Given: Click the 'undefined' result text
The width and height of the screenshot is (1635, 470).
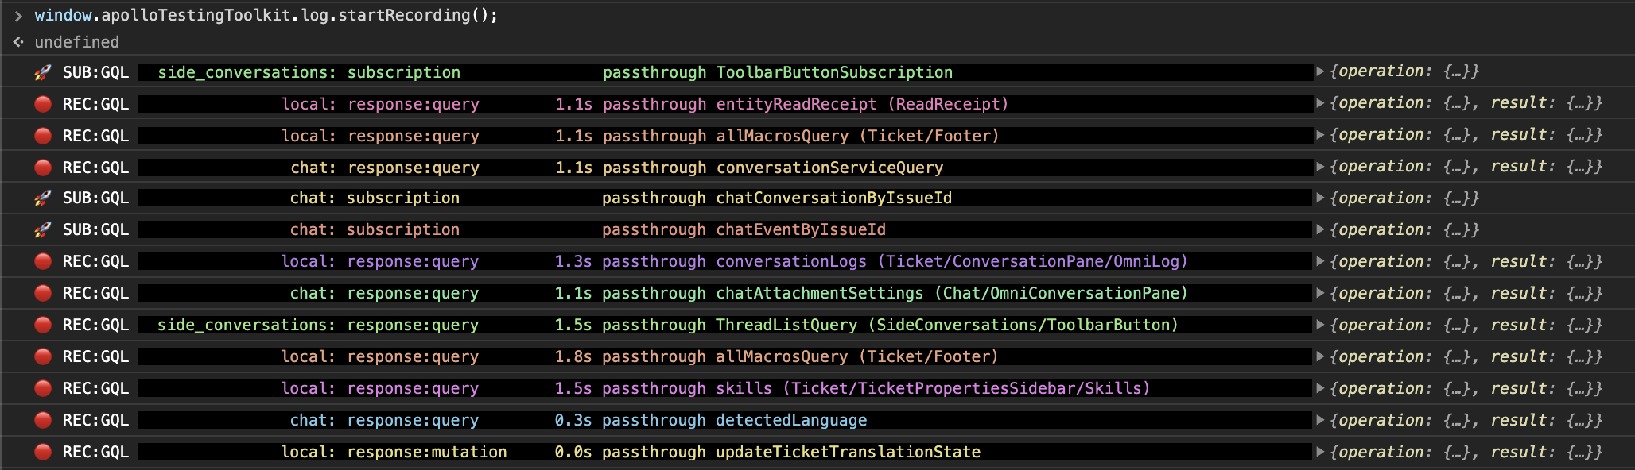Looking at the screenshot, I should (77, 42).
